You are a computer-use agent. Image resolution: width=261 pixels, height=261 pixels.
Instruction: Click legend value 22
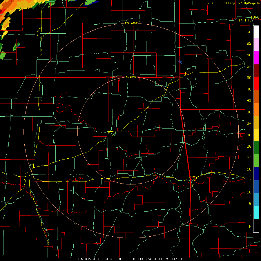coord(249,158)
